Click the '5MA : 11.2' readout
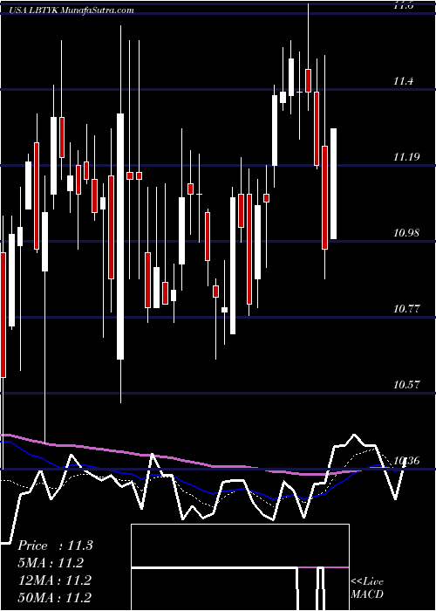 (x=51, y=563)
